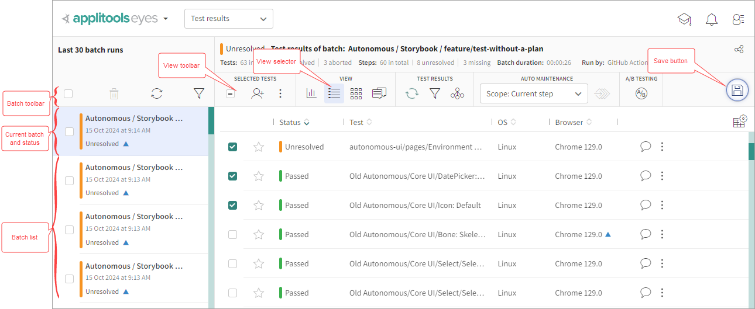Open the Test results dropdown

click(x=228, y=19)
